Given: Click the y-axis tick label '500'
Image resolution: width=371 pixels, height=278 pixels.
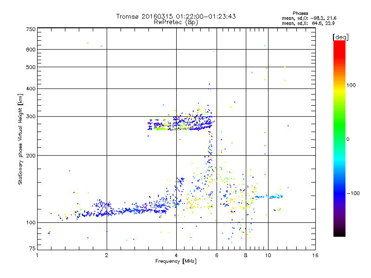Looking at the screenshot, I should (x=31, y=67).
